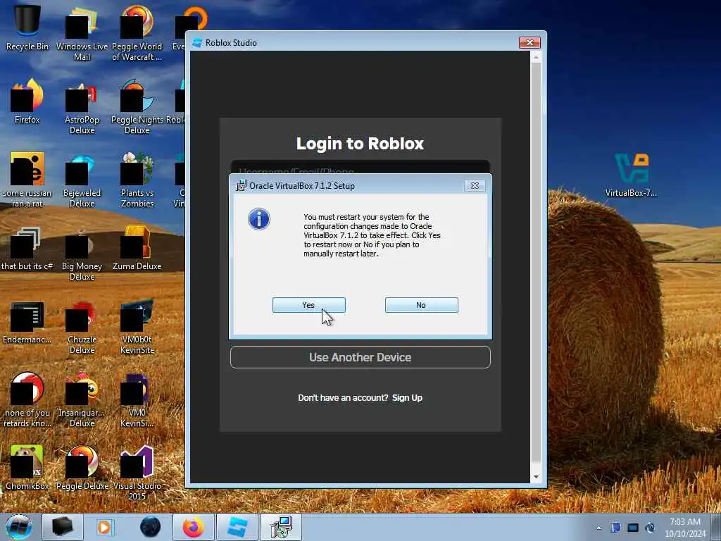Click the Username/Email/Phone field in Roblox login
Image resolution: width=721 pixels, height=541 pixels.
[x=360, y=168]
